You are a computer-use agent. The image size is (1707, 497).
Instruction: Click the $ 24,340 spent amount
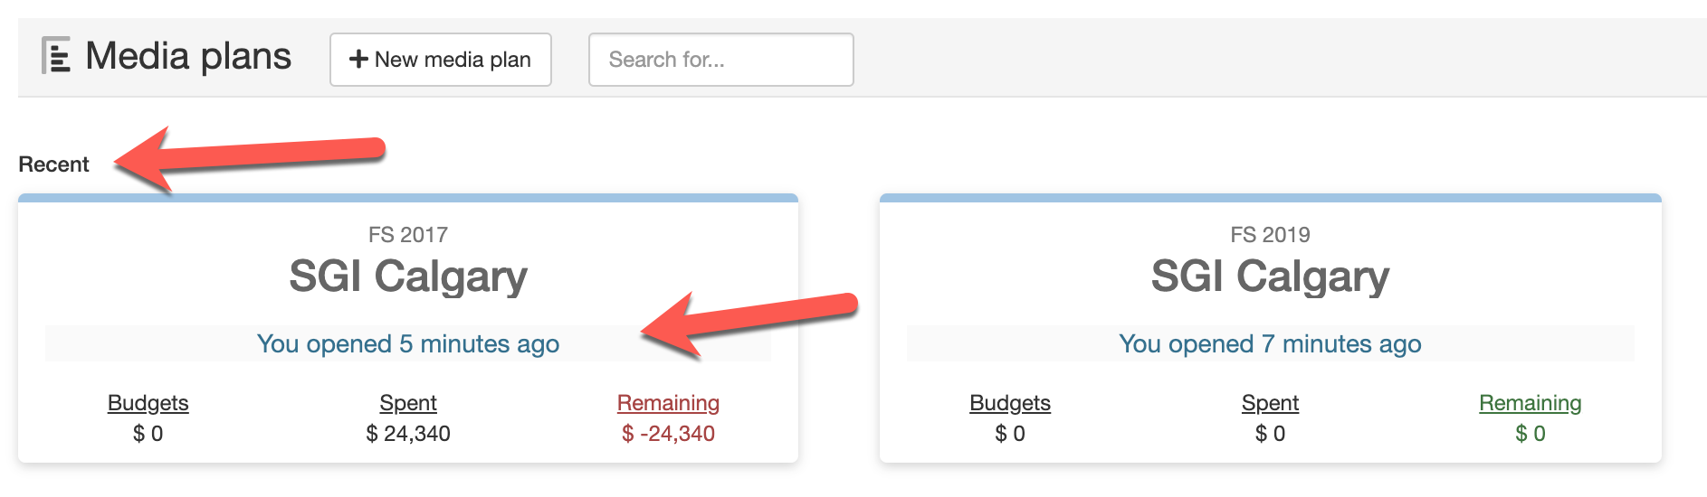pos(408,434)
